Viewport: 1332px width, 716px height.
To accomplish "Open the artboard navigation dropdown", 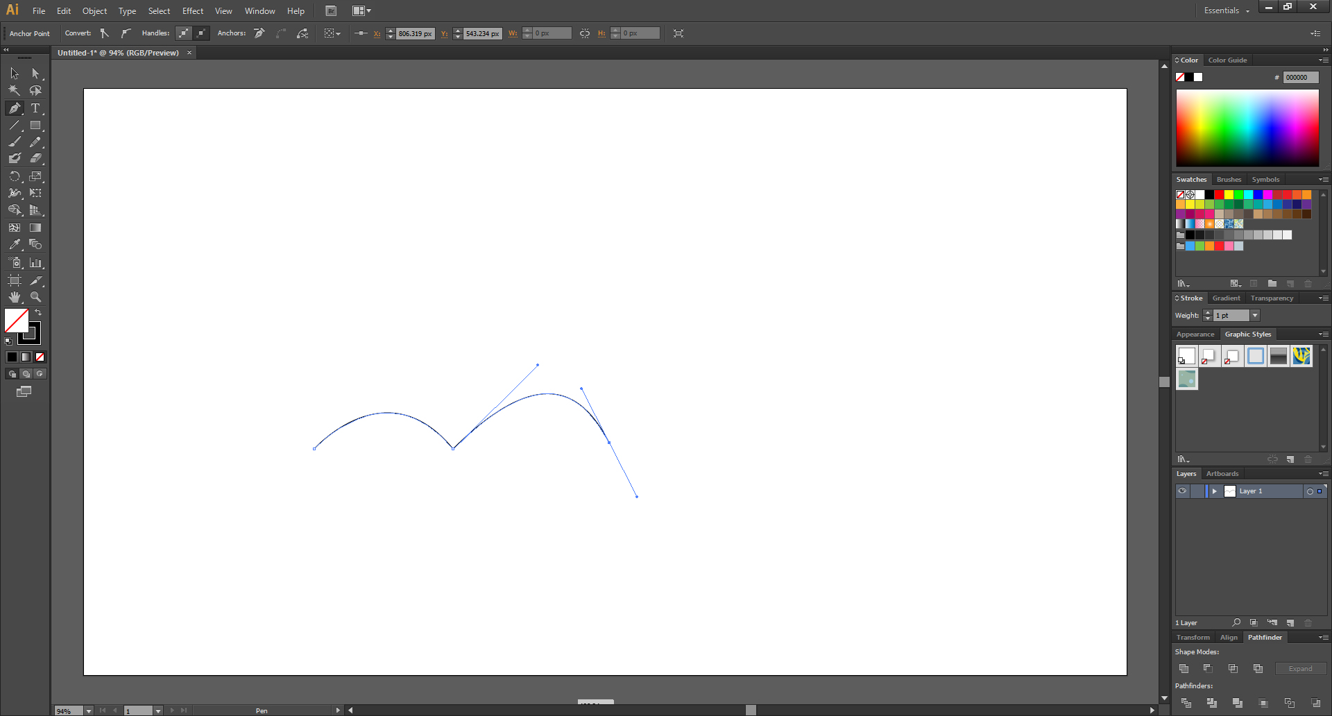I will coord(158,710).
